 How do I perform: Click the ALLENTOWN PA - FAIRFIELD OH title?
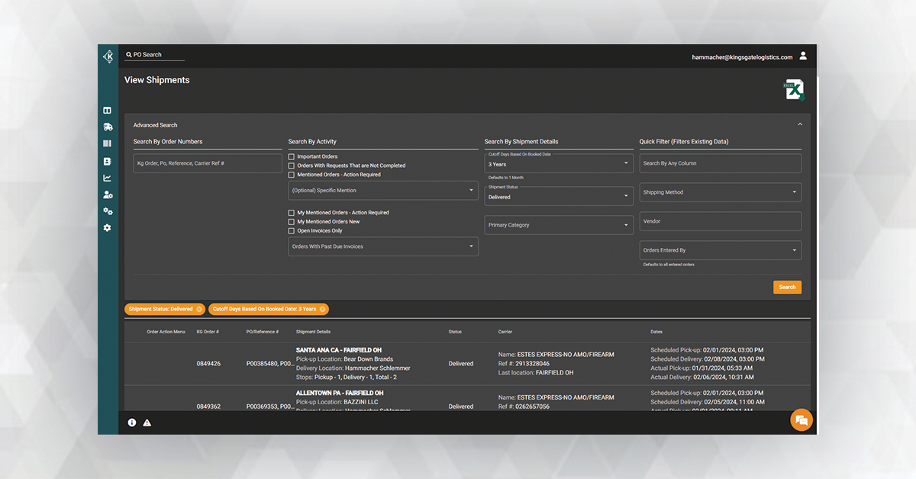pos(340,393)
